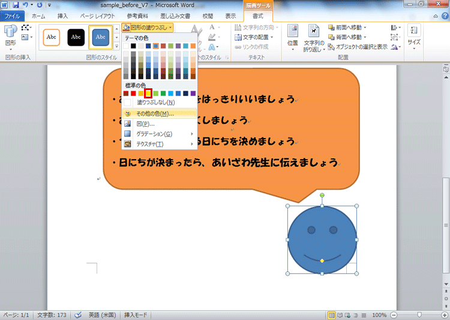Click the 挿入モード status bar button

point(136,315)
